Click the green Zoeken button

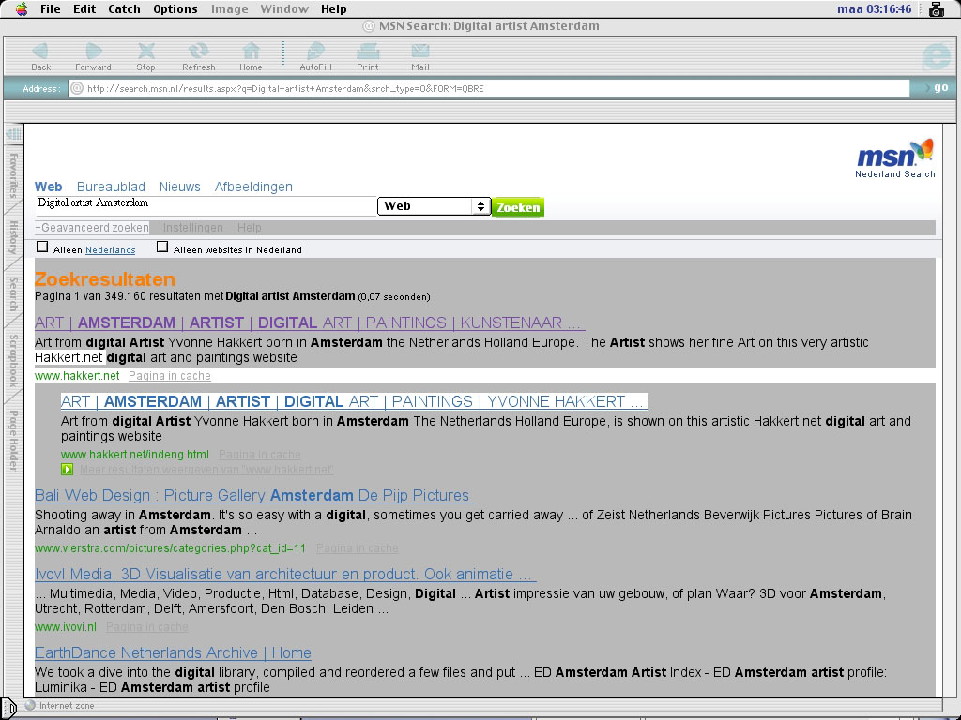pyautogui.click(x=518, y=207)
